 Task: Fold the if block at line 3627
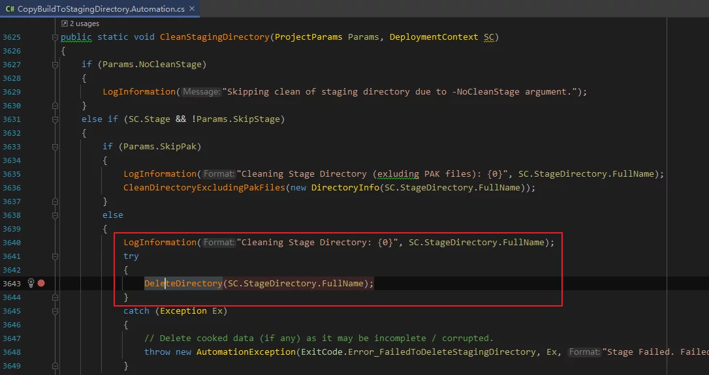[54, 65]
